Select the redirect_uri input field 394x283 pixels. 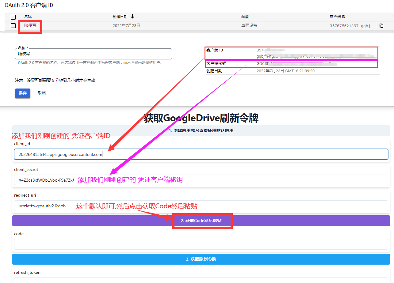tap(201, 206)
